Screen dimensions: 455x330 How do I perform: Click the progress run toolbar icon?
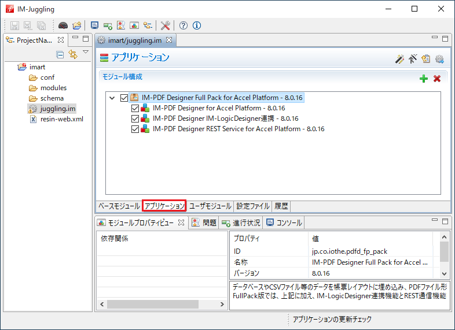tap(108, 26)
